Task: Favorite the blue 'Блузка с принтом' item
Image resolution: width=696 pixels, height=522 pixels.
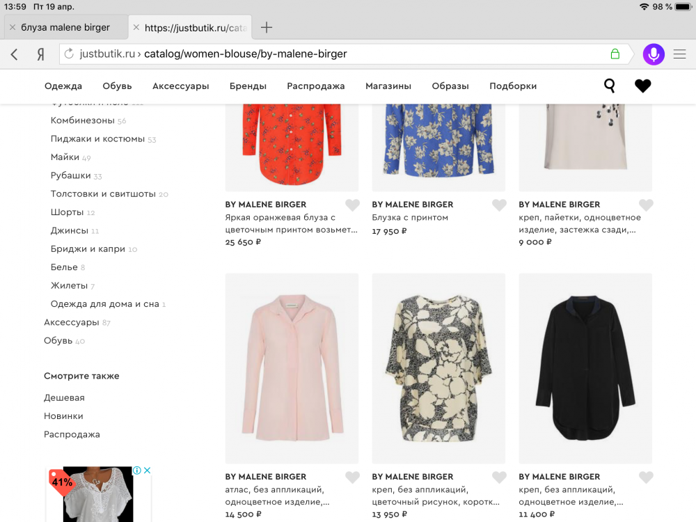Action: [x=499, y=205]
